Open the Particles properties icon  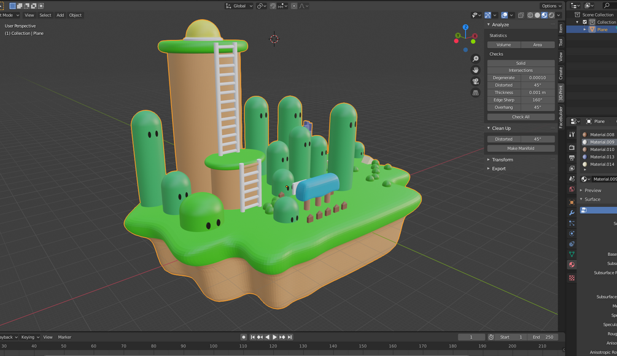(x=572, y=223)
